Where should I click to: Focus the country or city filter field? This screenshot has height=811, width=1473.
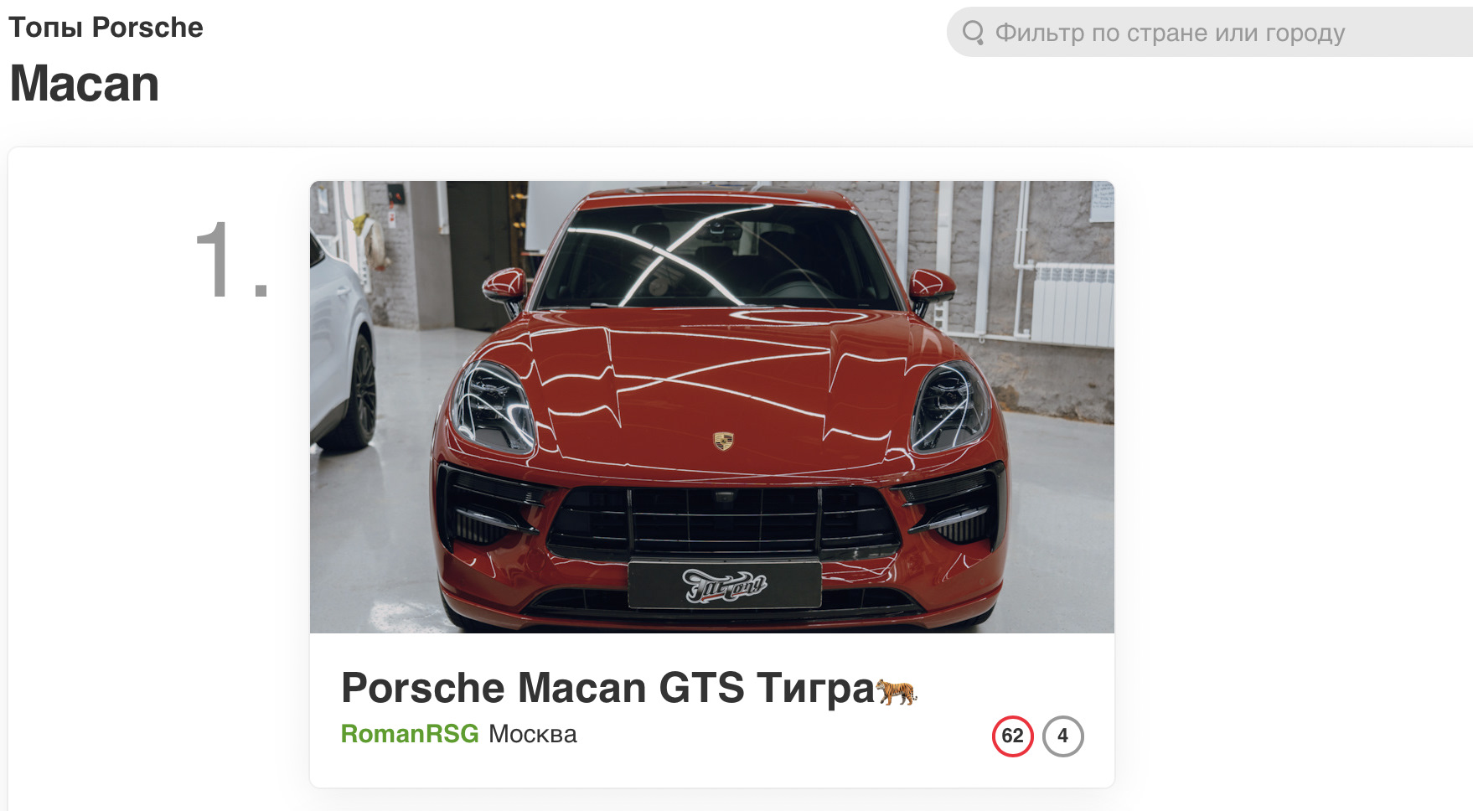pyautogui.click(x=1210, y=33)
